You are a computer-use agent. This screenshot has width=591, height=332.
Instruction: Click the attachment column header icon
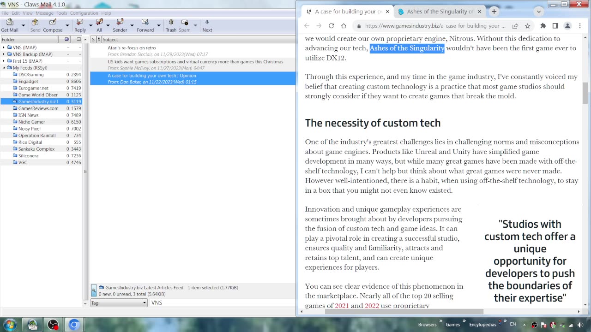pyautogui.click(x=99, y=40)
